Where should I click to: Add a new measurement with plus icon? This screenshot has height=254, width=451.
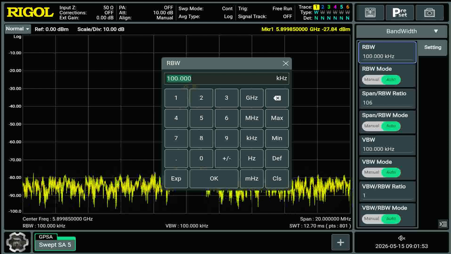coord(340,243)
